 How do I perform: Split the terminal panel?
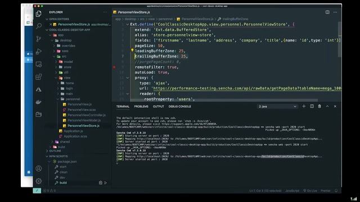(x=312, y=106)
